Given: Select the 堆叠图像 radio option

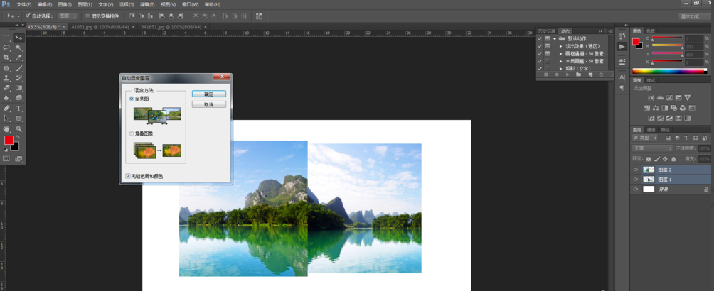Looking at the screenshot, I should 132,133.
